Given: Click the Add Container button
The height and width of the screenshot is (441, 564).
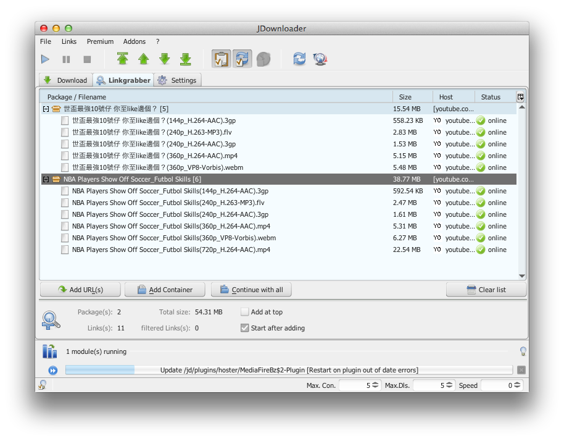Looking at the screenshot, I should tap(165, 290).
